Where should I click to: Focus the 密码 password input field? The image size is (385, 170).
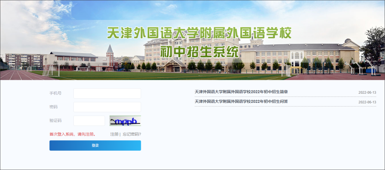(x=107, y=107)
